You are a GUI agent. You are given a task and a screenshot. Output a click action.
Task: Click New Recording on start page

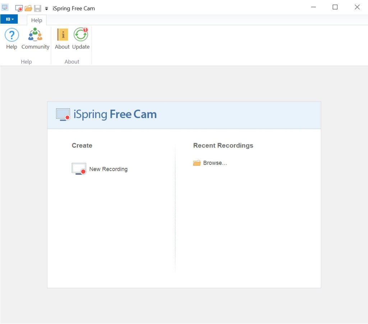[x=100, y=169]
